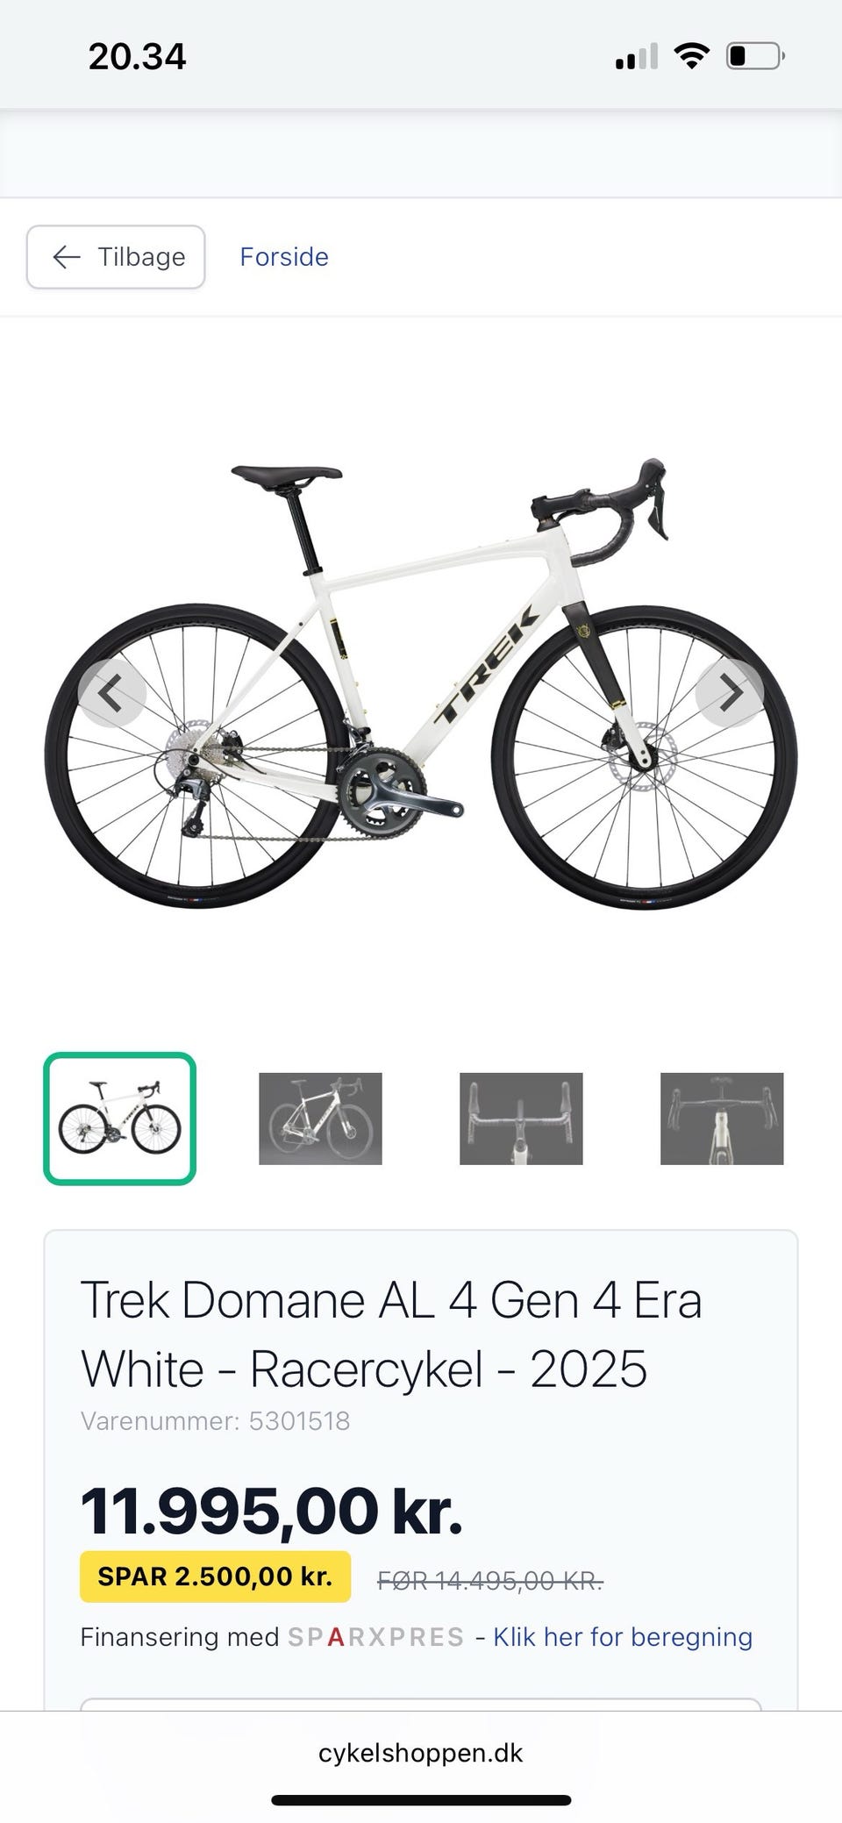
Task: Tap the Wi-Fi icon in status bar
Action: [691, 57]
